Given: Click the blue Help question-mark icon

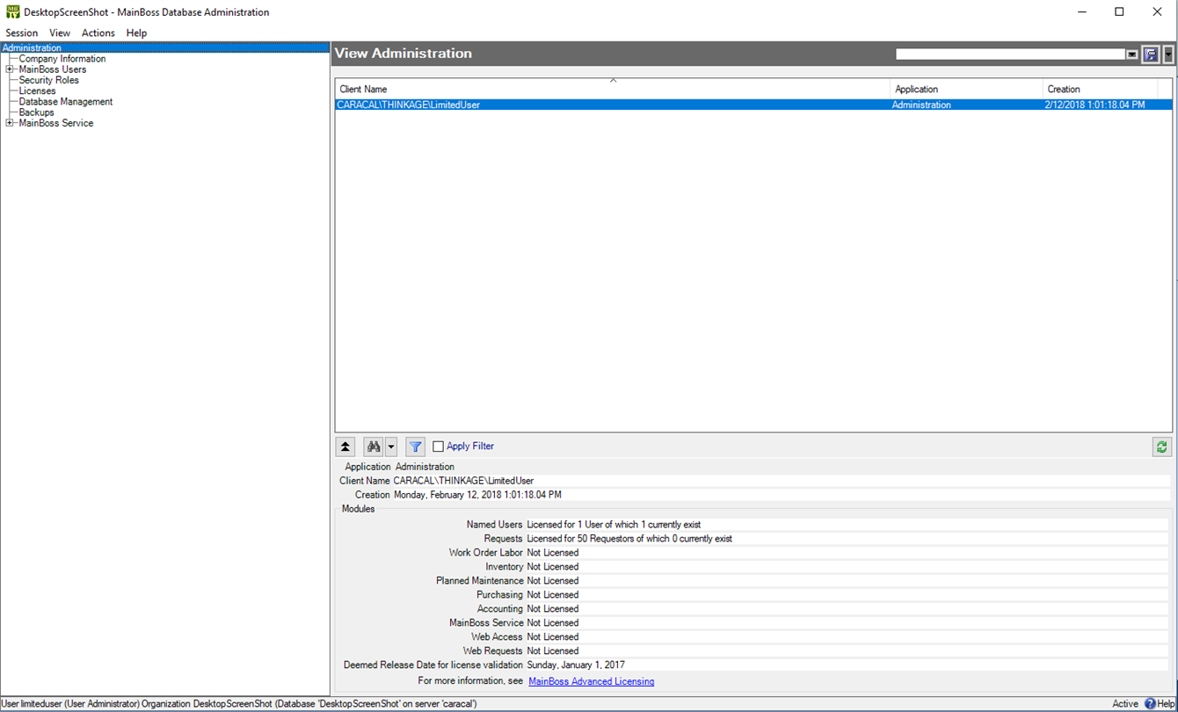Looking at the screenshot, I should (1149, 704).
